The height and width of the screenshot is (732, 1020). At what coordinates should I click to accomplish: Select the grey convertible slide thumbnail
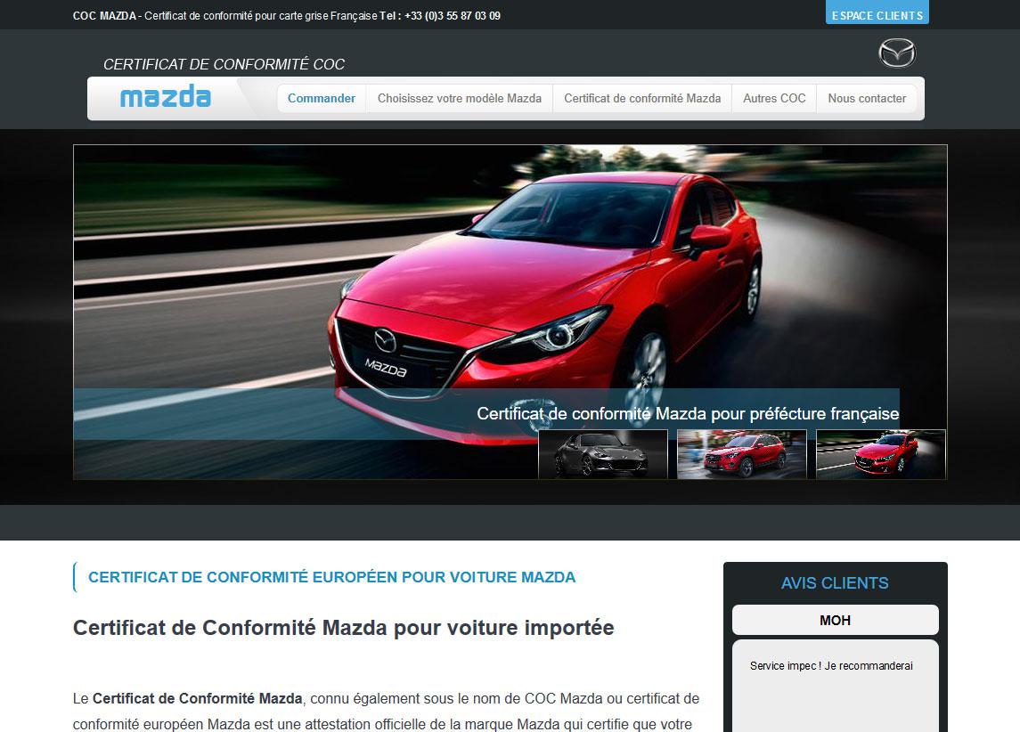coord(603,454)
